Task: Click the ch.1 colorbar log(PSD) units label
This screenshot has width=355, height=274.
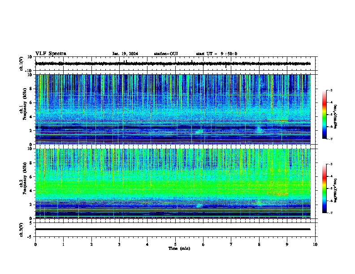Action: pos(335,116)
